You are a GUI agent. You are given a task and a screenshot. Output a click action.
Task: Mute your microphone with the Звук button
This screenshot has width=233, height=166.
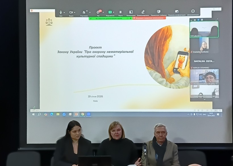[60, 12]
